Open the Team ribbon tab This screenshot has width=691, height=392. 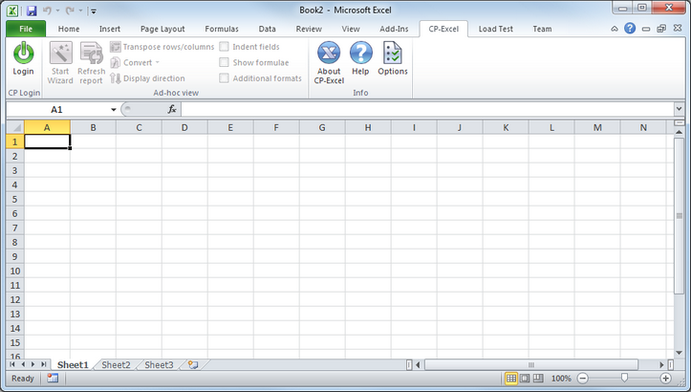pos(542,29)
